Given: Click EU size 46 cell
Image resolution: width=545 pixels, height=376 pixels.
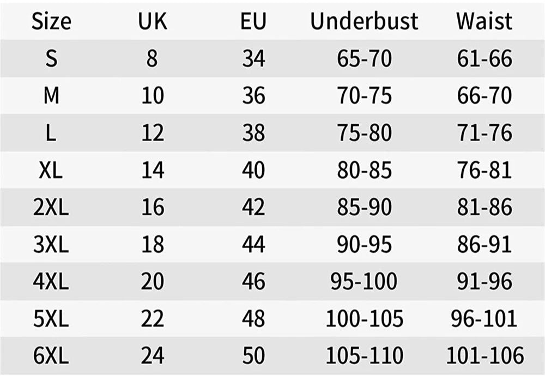Looking at the screenshot, I should tap(253, 282).
